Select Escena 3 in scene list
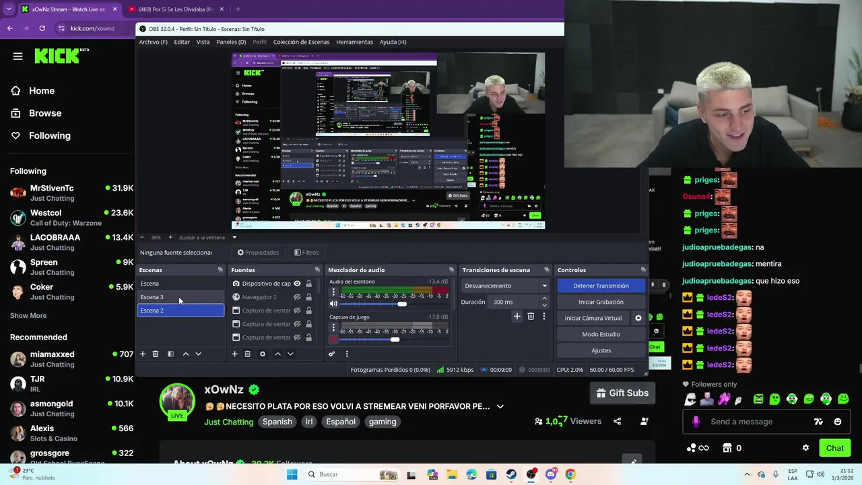The width and height of the screenshot is (862, 485). pyautogui.click(x=180, y=297)
